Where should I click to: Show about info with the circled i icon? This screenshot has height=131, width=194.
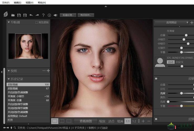49,15
